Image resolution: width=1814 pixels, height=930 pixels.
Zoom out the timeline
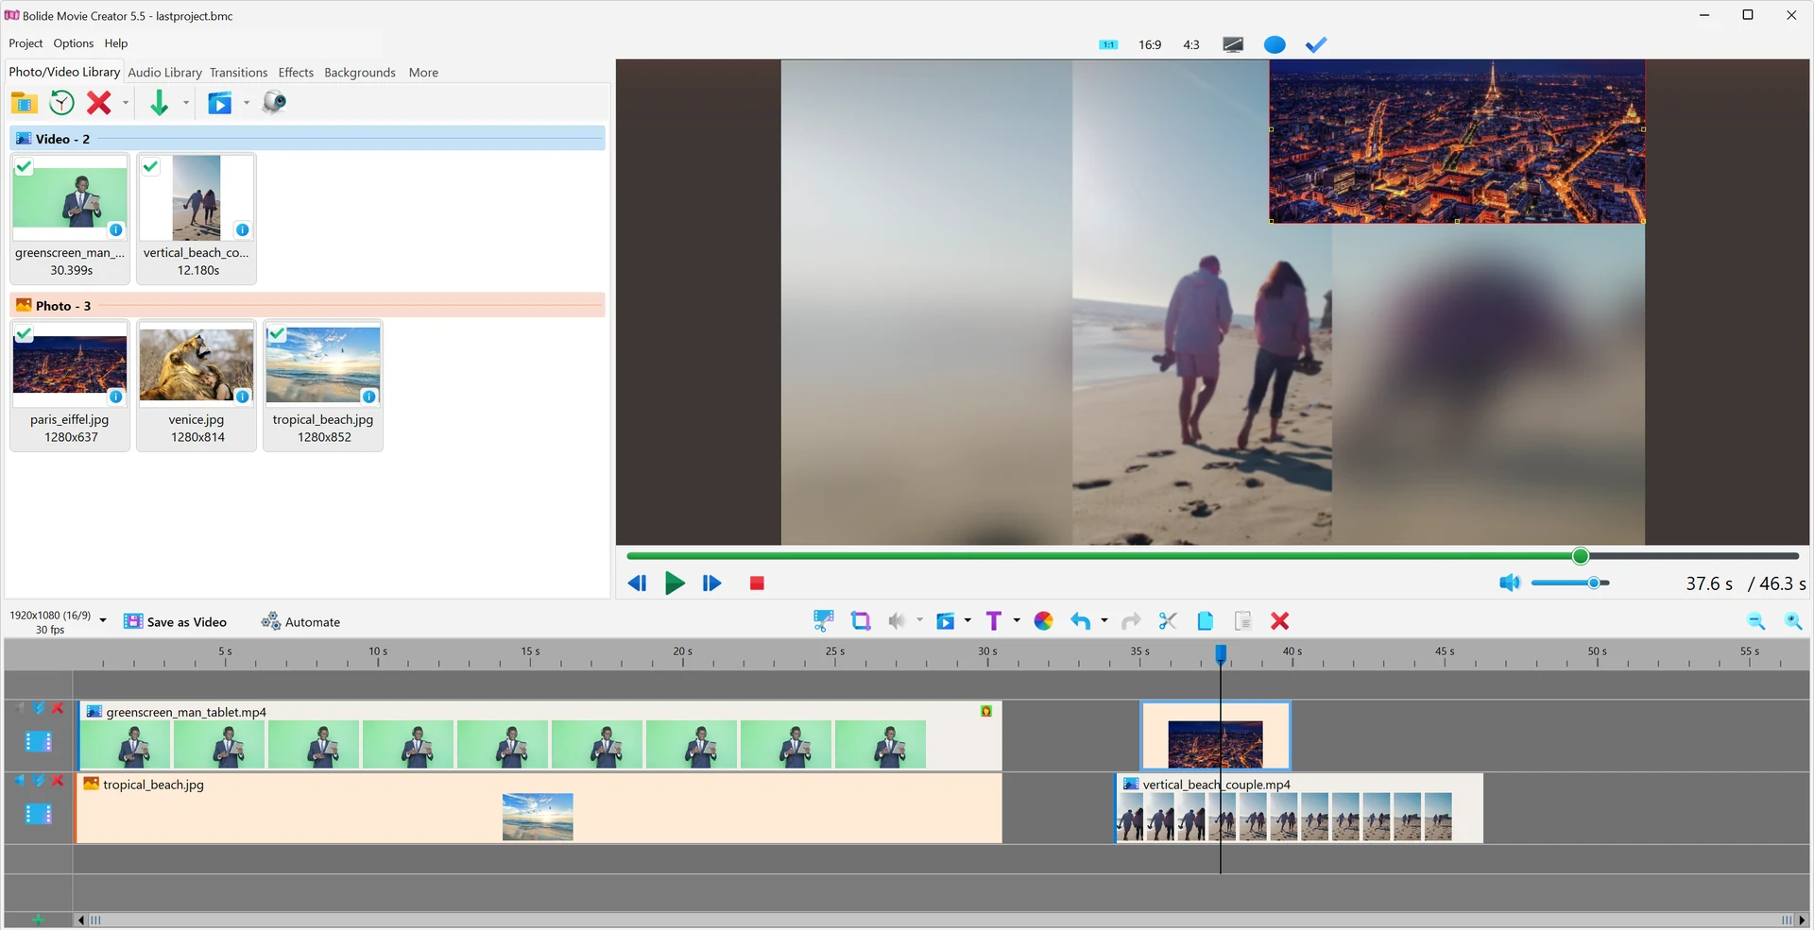1756,620
